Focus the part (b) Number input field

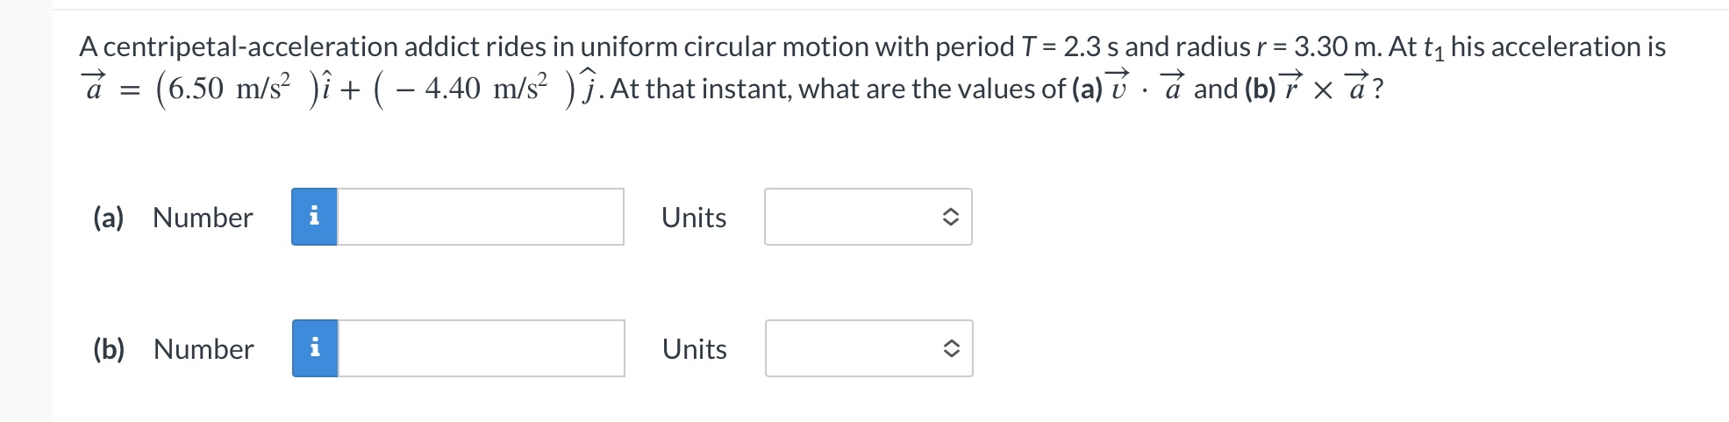point(481,348)
